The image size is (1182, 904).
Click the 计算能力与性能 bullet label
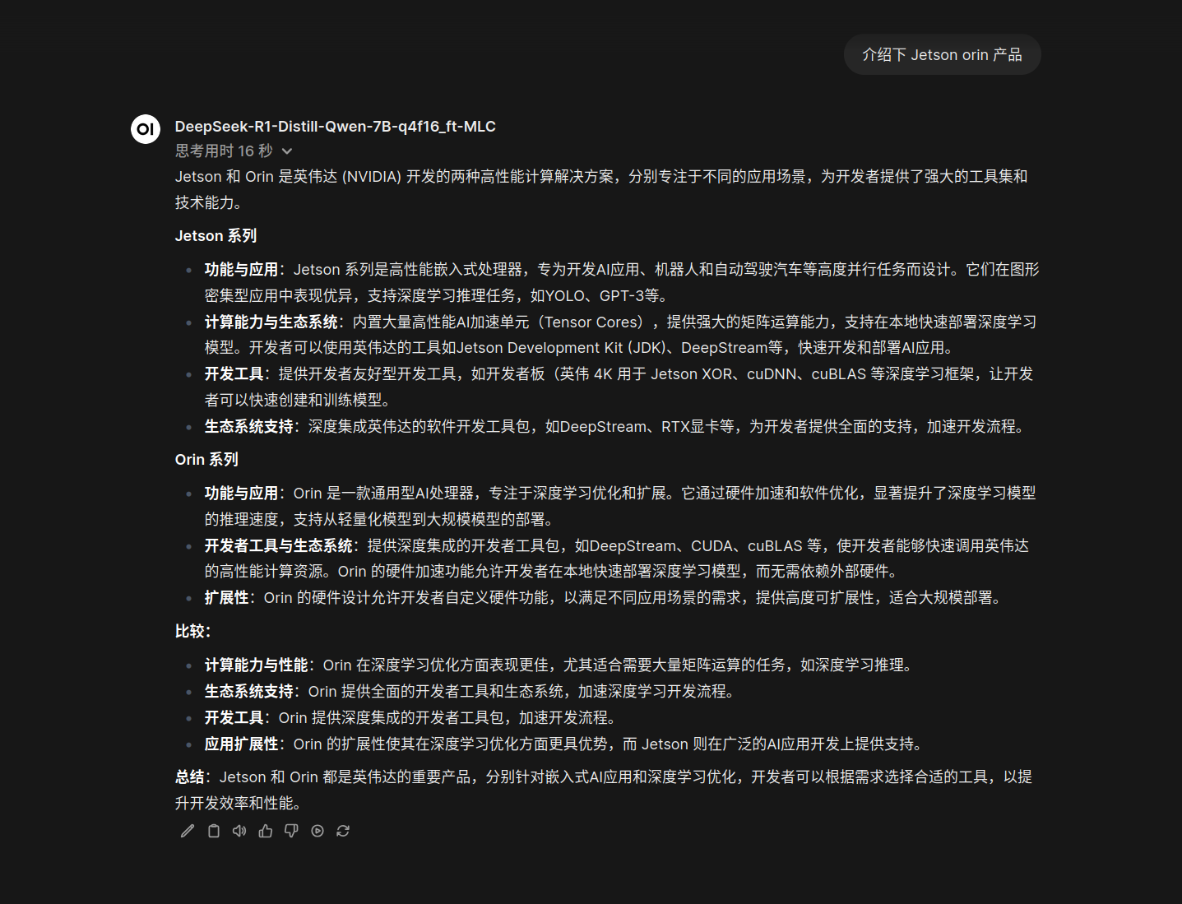pyautogui.click(x=257, y=665)
